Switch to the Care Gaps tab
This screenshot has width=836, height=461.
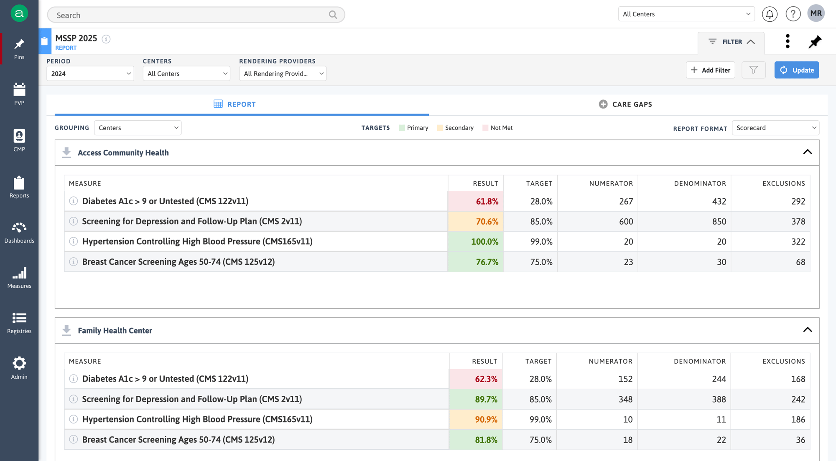(x=625, y=104)
